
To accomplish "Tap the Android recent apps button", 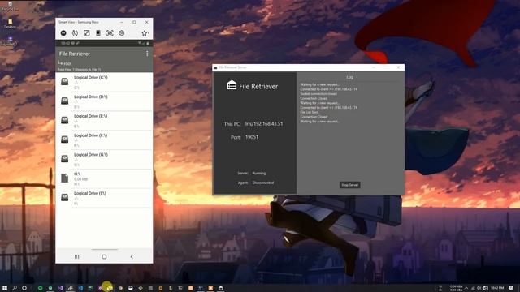I will click(x=77, y=256).
